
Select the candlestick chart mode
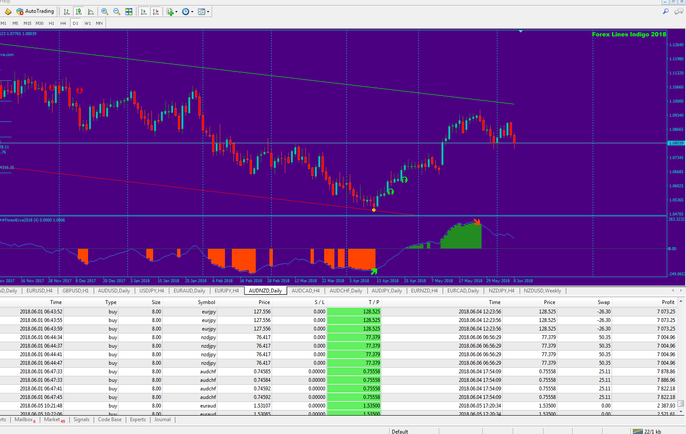tap(79, 12)
